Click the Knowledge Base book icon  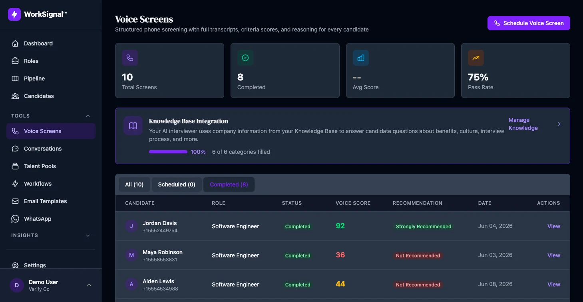(133, 126)
